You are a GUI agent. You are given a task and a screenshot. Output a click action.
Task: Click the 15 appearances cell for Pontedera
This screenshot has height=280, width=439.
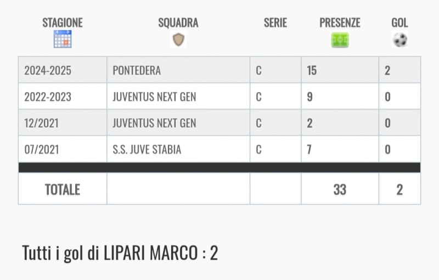point(340,70)
